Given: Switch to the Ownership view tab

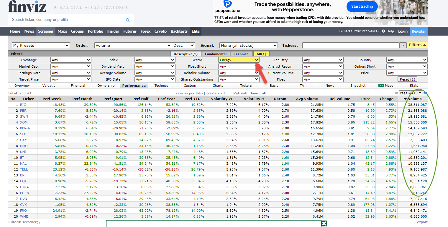Looking at the screenshot, I should pyautogui.click(x=106, y=86).
